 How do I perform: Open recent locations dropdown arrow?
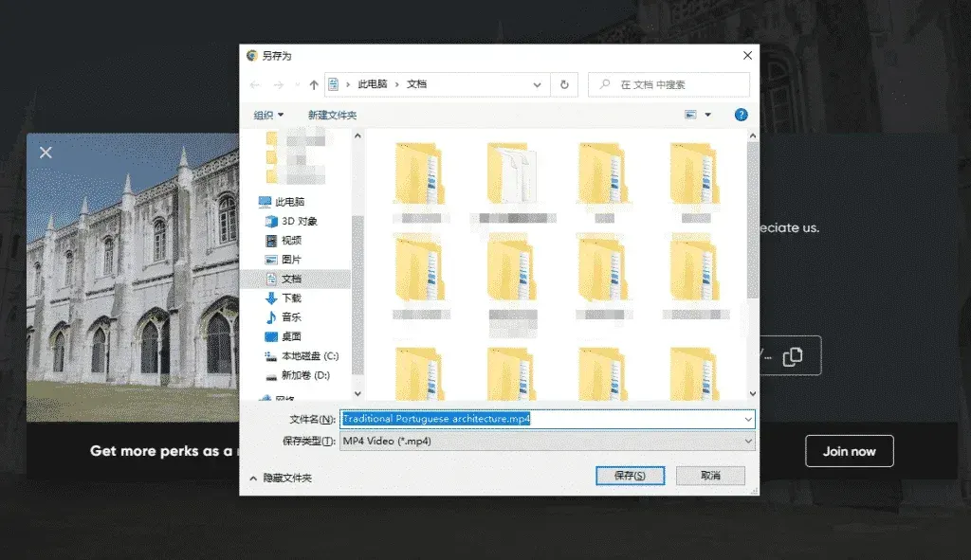click(x=297, y=84)
